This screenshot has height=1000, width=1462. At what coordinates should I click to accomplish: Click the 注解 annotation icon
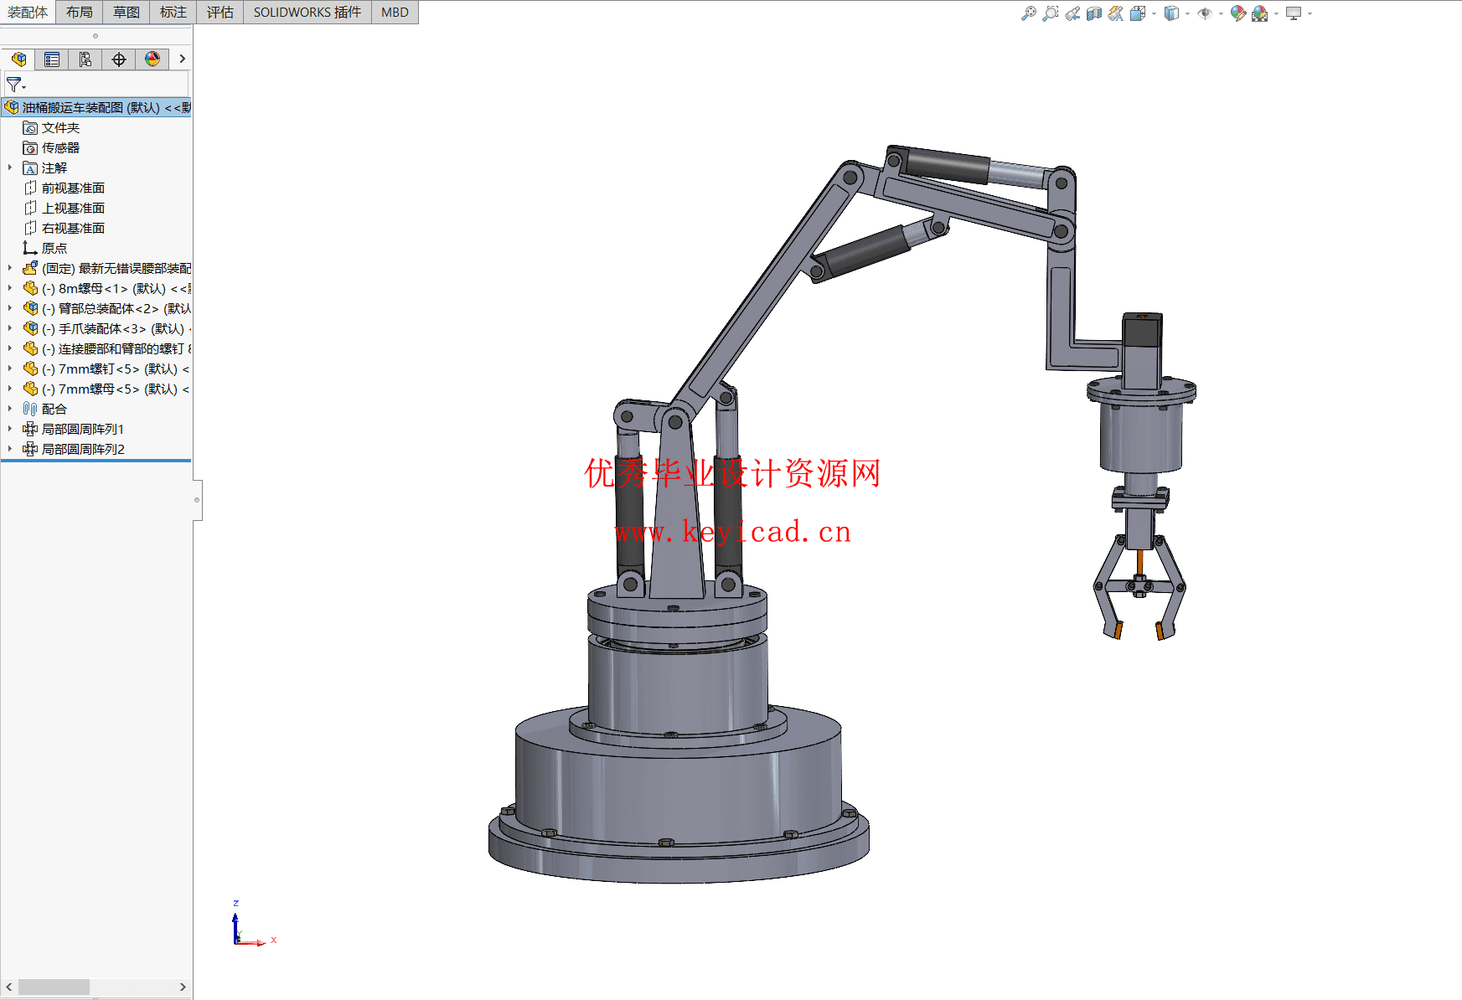pyautogui.click(x=30, y=168)
